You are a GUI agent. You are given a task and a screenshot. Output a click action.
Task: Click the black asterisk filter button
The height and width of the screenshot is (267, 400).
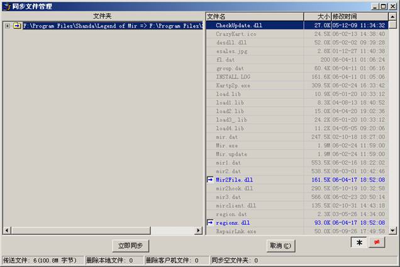pyautogui.click(x=359, y=242)
